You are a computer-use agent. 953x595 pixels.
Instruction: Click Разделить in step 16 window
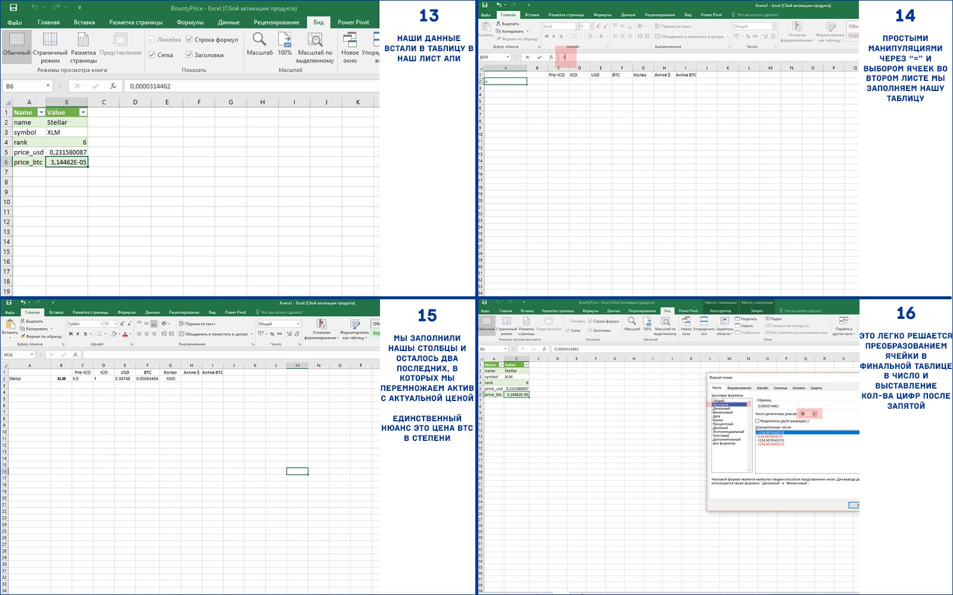pyautogui.click(x=746, y=319)
